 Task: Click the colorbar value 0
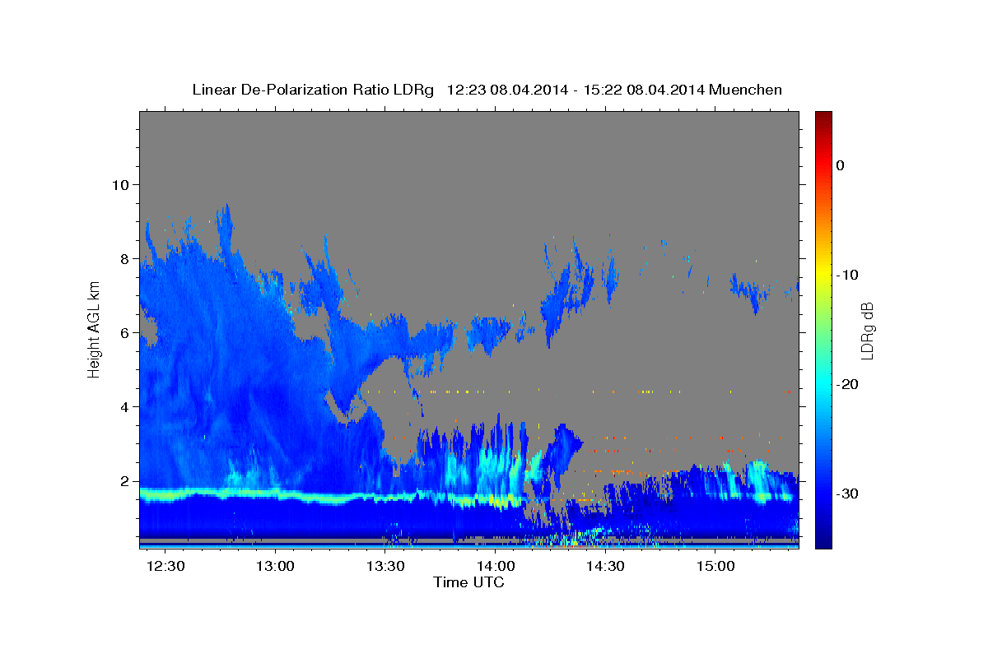pyautogui.click(x=840, y=165)
